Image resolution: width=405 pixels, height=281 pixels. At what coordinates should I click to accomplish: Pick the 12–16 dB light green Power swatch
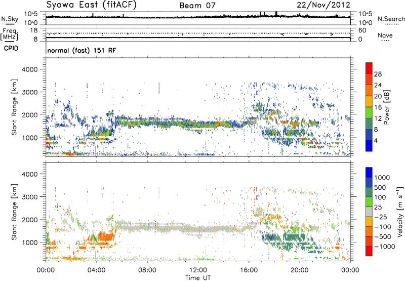(x=369, y=112)
